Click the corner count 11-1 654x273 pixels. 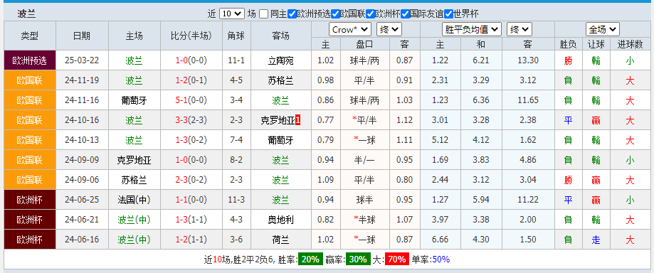pyautogui.click(x=236, y=60)
